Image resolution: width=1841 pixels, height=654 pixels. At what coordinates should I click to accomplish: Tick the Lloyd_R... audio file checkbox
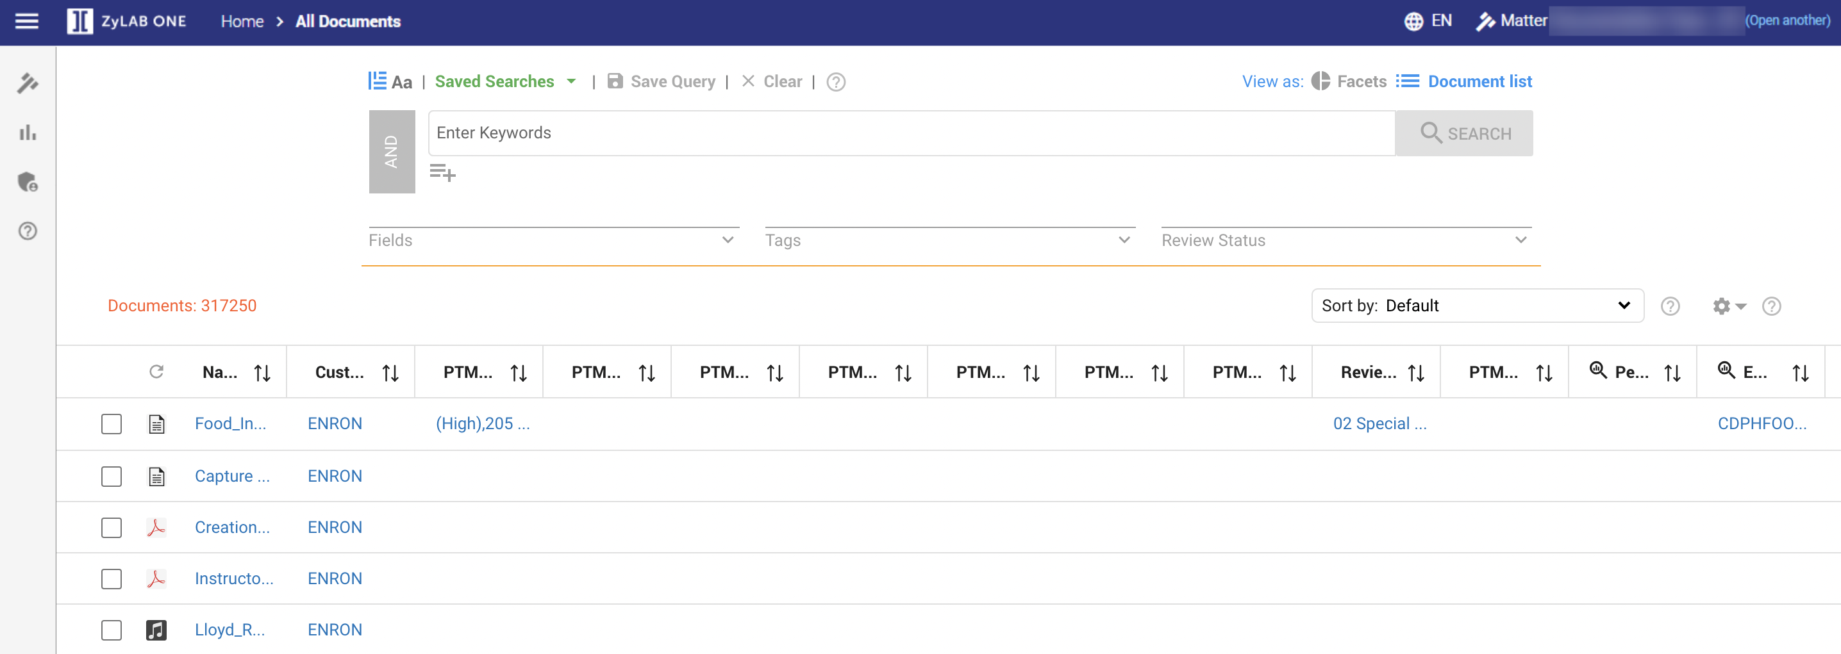[x=112, y=630]
